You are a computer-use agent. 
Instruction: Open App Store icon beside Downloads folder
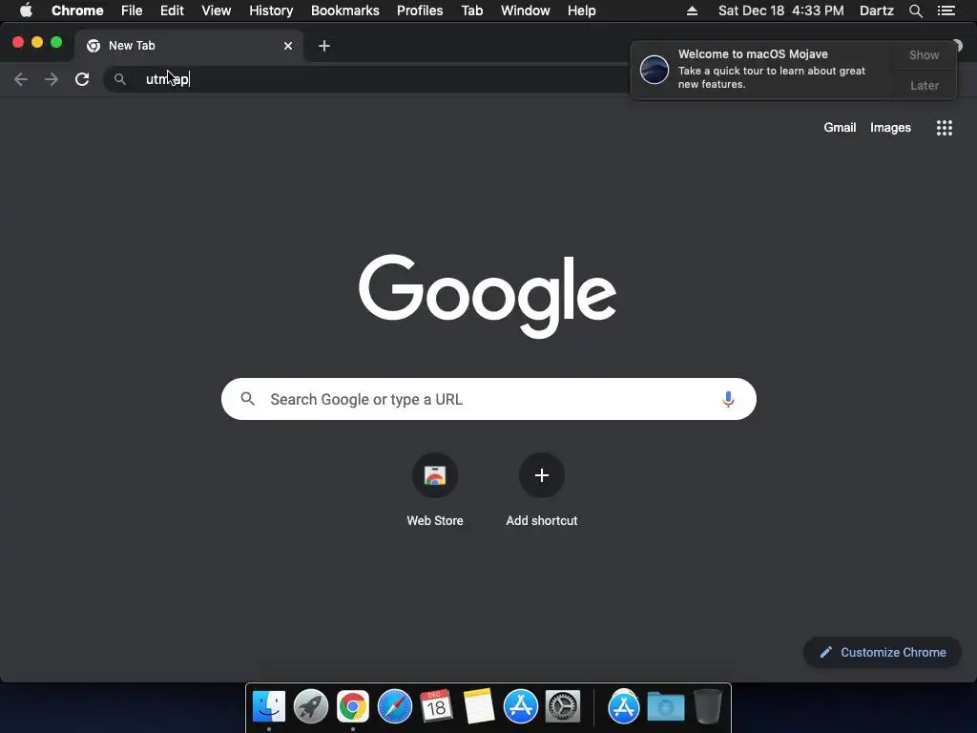[x=624, y=707]
